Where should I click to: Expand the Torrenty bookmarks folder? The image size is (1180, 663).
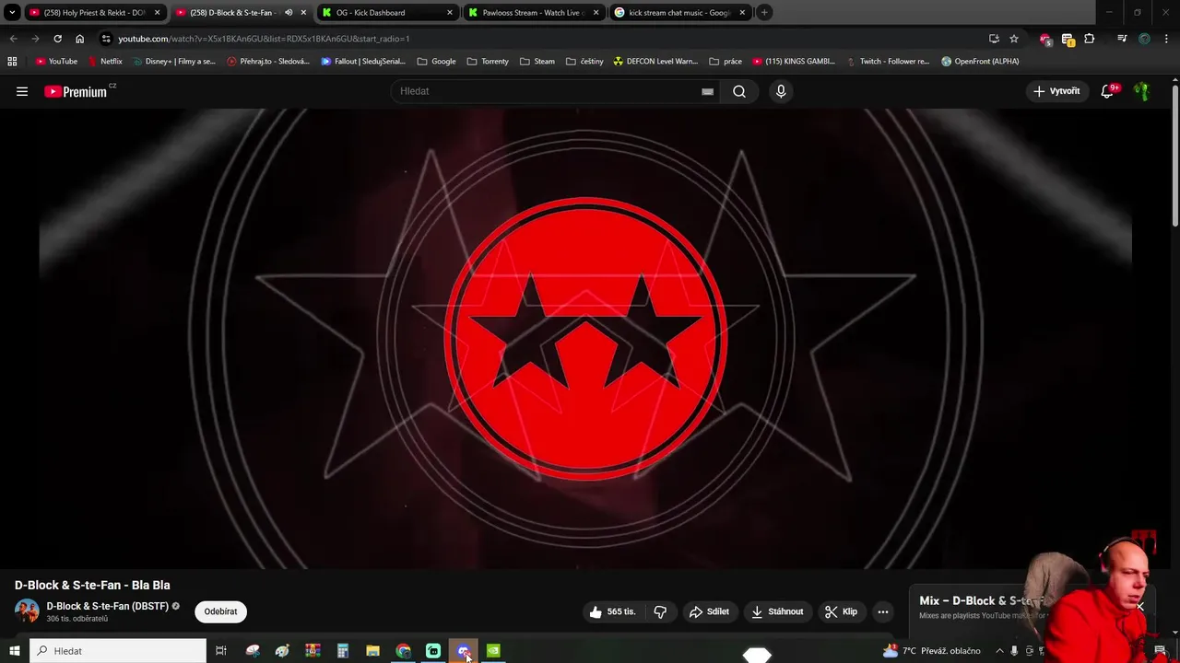[488, 62]
